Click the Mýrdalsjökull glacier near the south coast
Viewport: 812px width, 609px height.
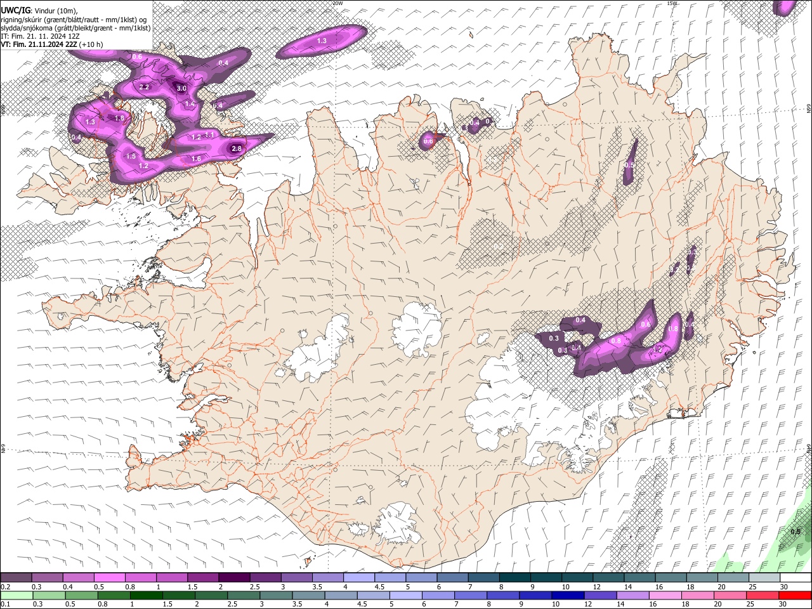pos(397,524)
